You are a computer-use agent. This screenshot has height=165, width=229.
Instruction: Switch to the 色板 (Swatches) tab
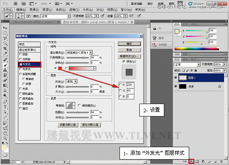185,24
